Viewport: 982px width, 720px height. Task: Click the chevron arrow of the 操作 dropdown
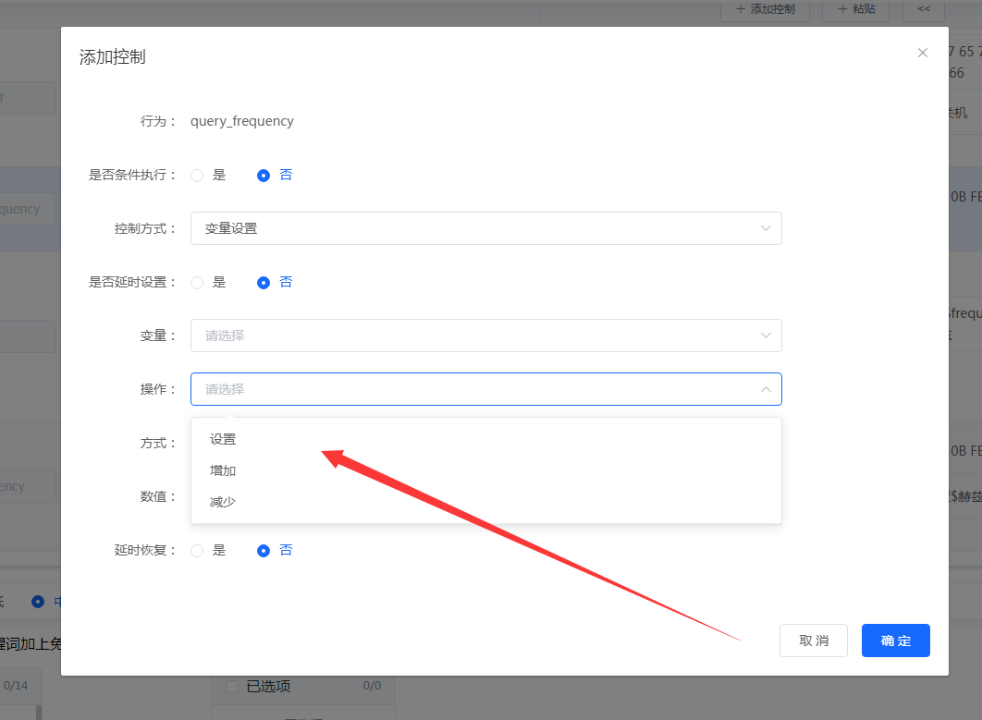pos(766,389)
